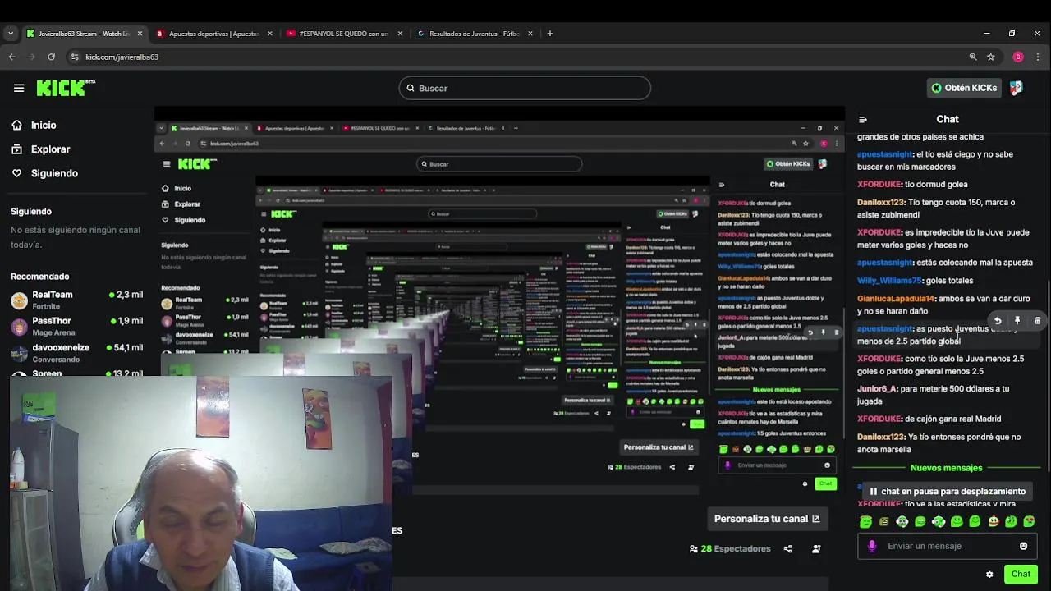Click Personaliza tu canal below the stream
Image resolution: width=1051 pixels, height=591 pixels.
(767, 519)
